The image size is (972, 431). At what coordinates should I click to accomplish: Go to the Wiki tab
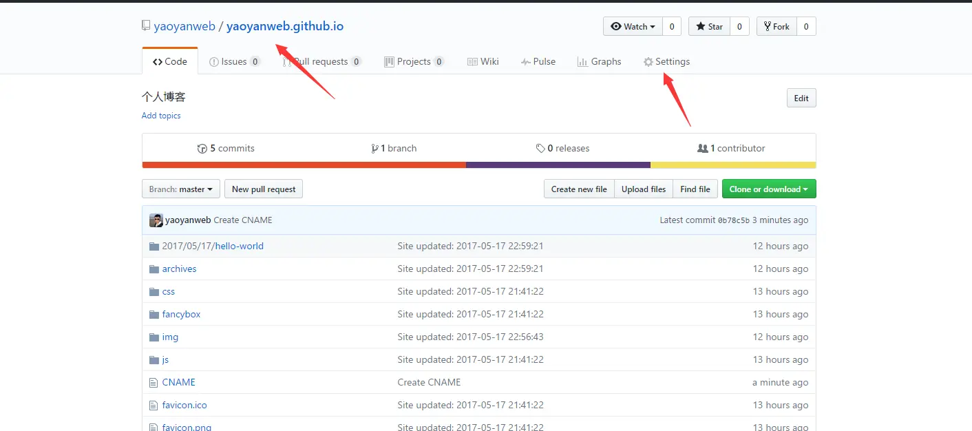483,61
